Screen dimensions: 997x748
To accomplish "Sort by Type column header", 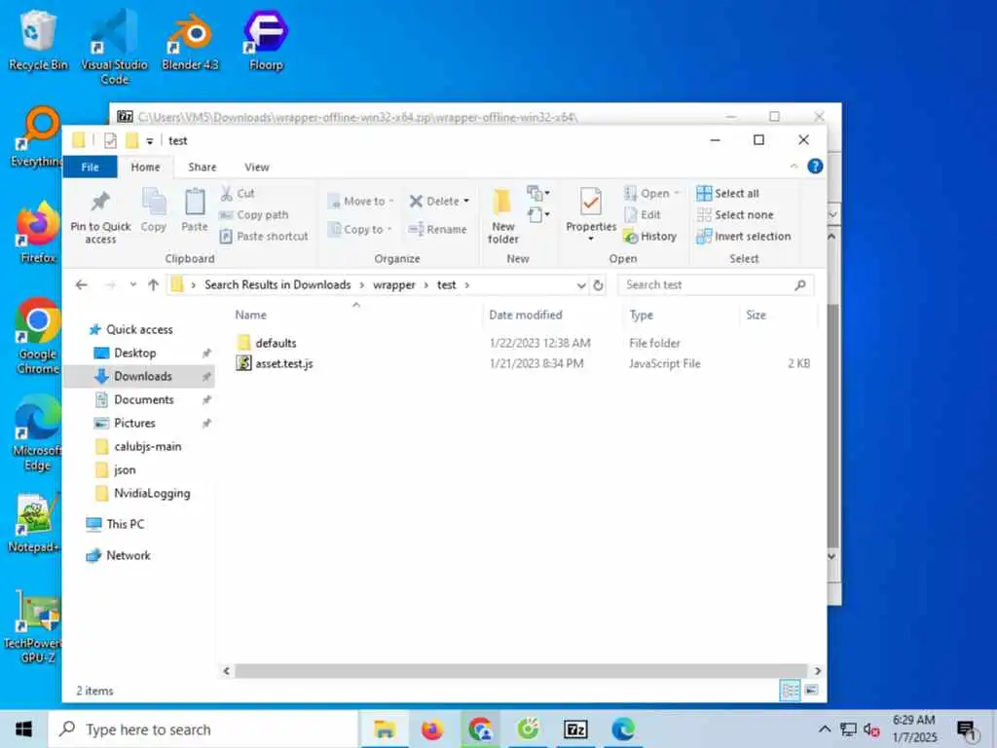I will (641, 315).
